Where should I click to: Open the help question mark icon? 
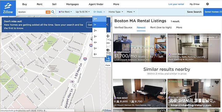(208, 4)
